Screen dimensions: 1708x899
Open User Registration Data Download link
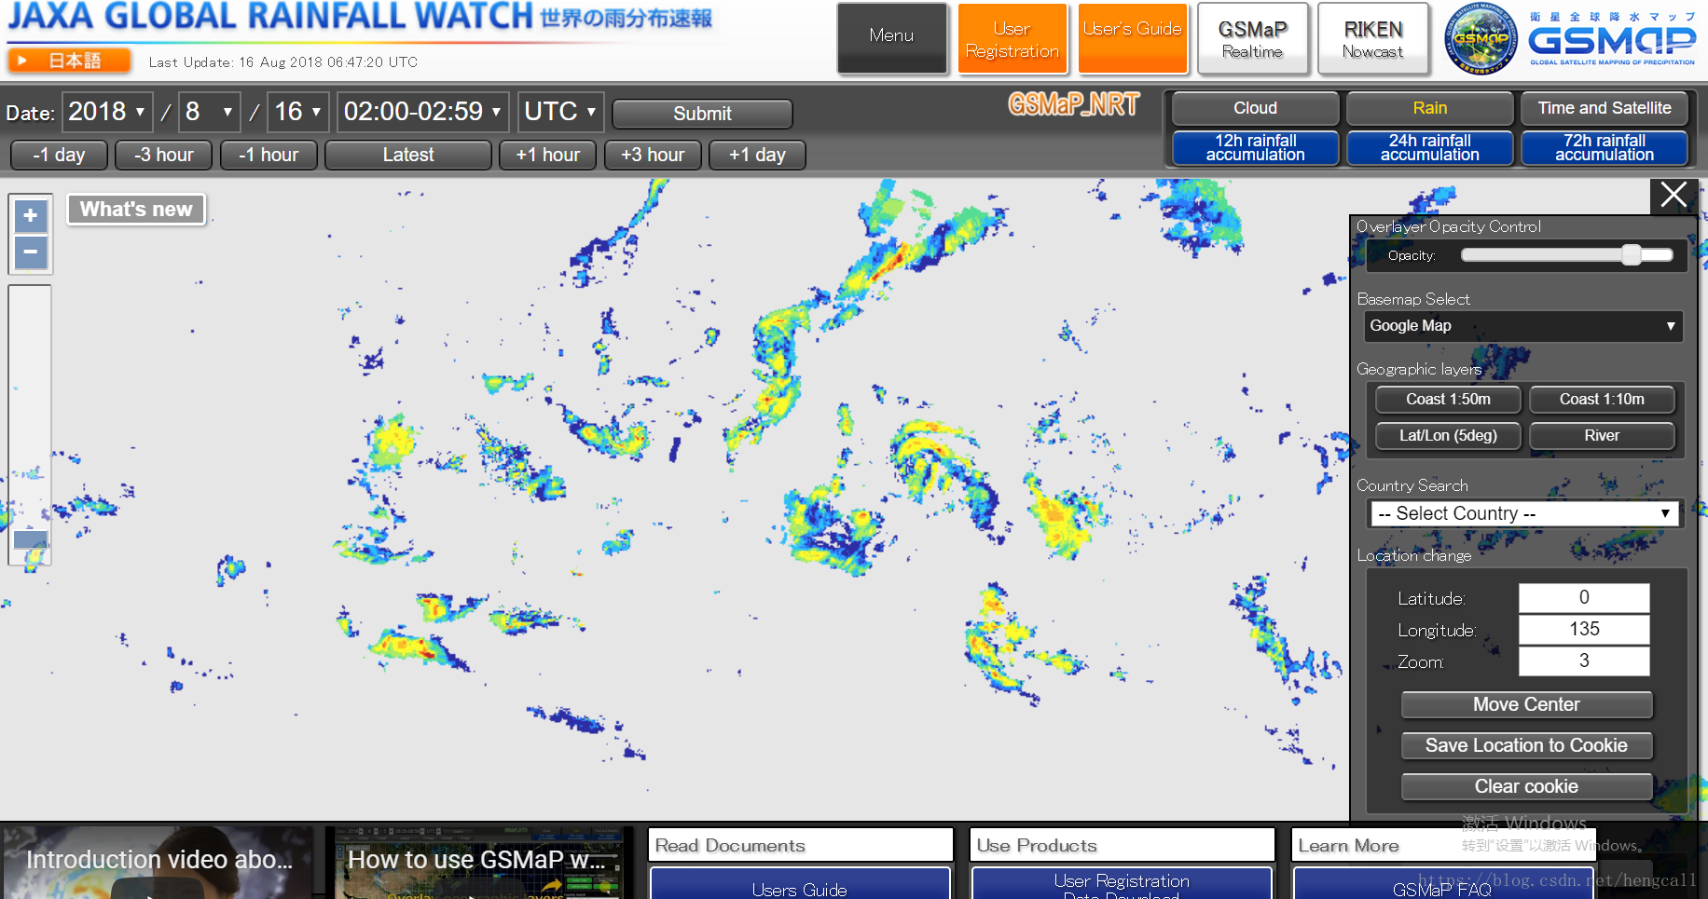[1122, 884]
